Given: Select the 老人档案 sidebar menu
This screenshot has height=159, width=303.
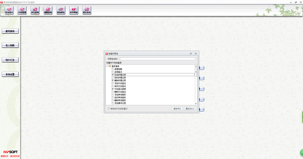Looking at the screenshot, I should 10,45.
